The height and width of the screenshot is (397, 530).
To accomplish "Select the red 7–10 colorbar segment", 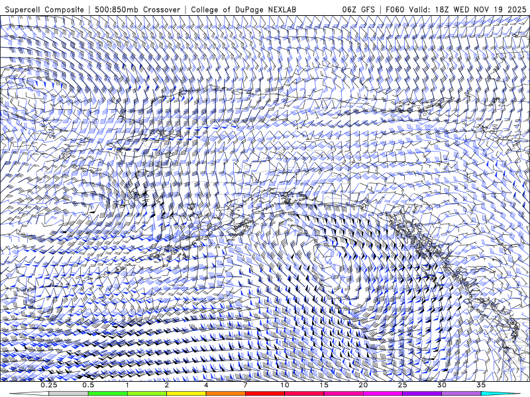I will click(265, 394).
